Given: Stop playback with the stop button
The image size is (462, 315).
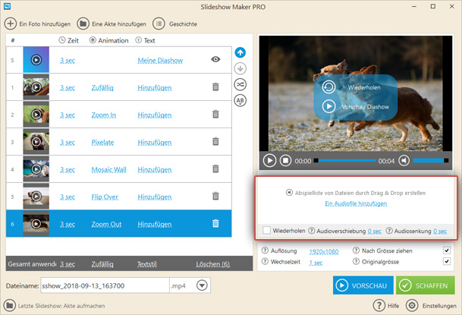Looking at the screenshot, I should (x=285, y=161).
